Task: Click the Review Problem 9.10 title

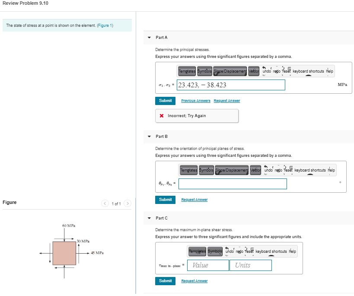Action: click(25, 3)
